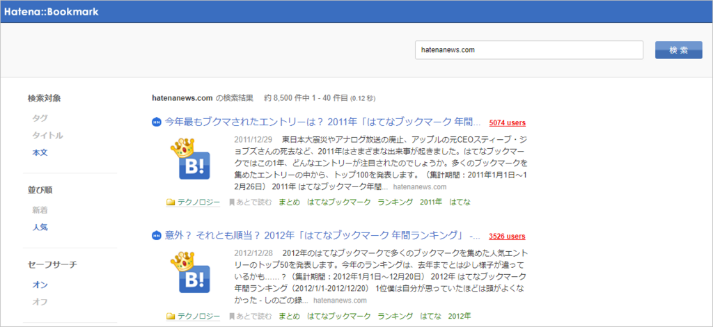Click the 3526 users bookmark count
Viewport: 713px width, 327px height.
pyautogui.click(x=508, y=236)
